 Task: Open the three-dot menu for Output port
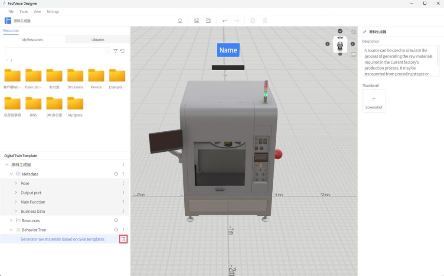coord(123,193)
